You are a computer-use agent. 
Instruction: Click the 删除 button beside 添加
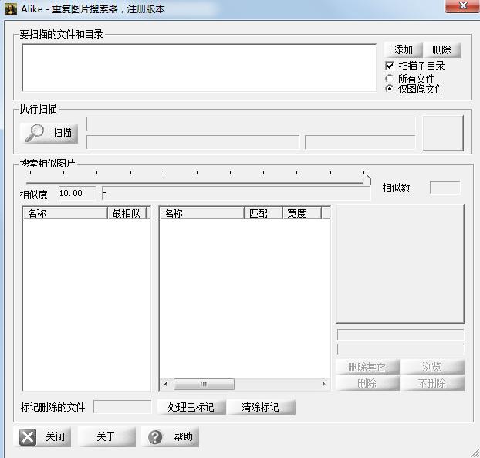click(441, 49)
